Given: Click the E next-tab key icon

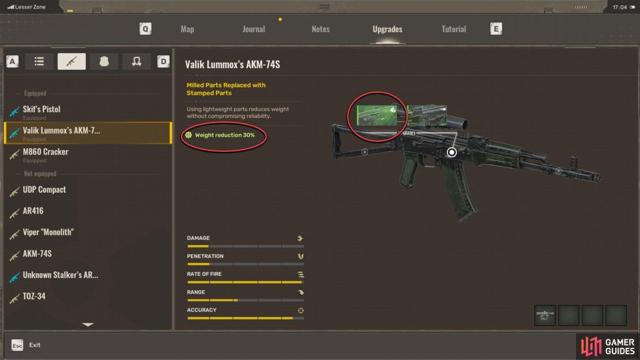Looking at the screenshot, I should [x=496, y=29].
